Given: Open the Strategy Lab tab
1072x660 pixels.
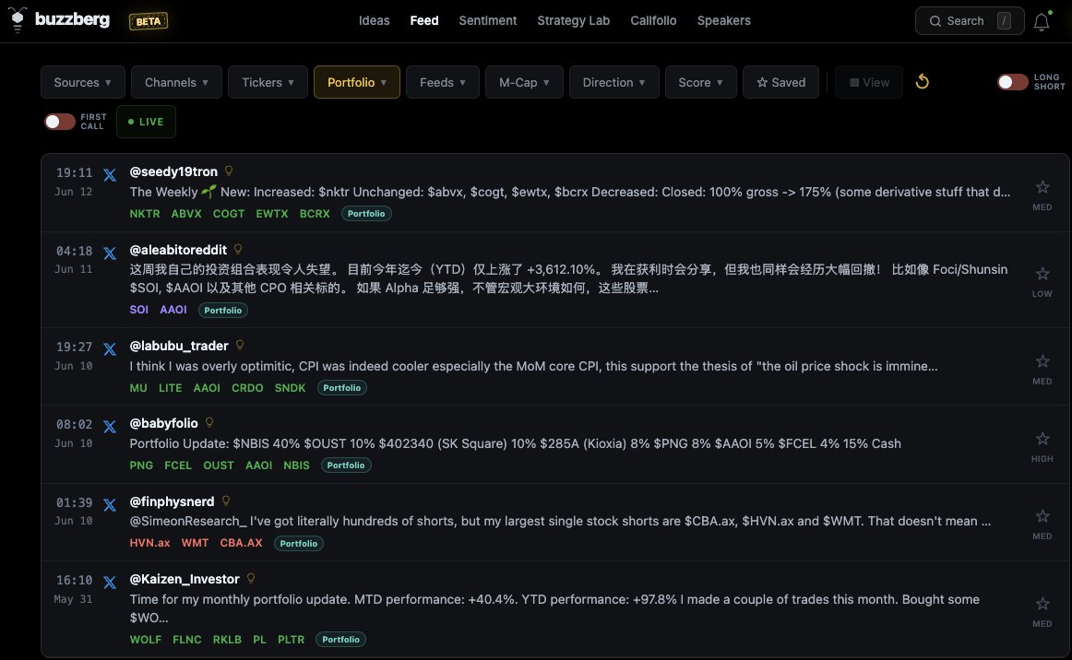Looking at the screenshot, I should 573,20.
